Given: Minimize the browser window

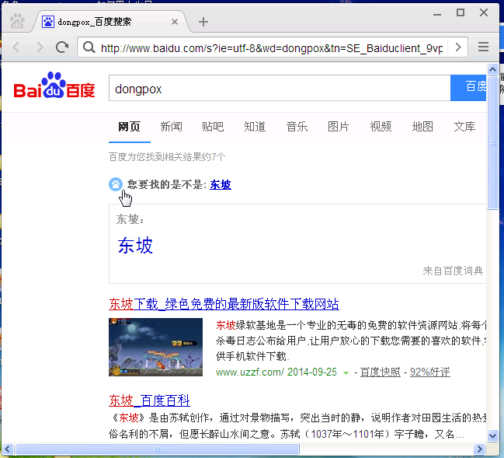Looking at the screenshot, I should (x=436, y=14).
